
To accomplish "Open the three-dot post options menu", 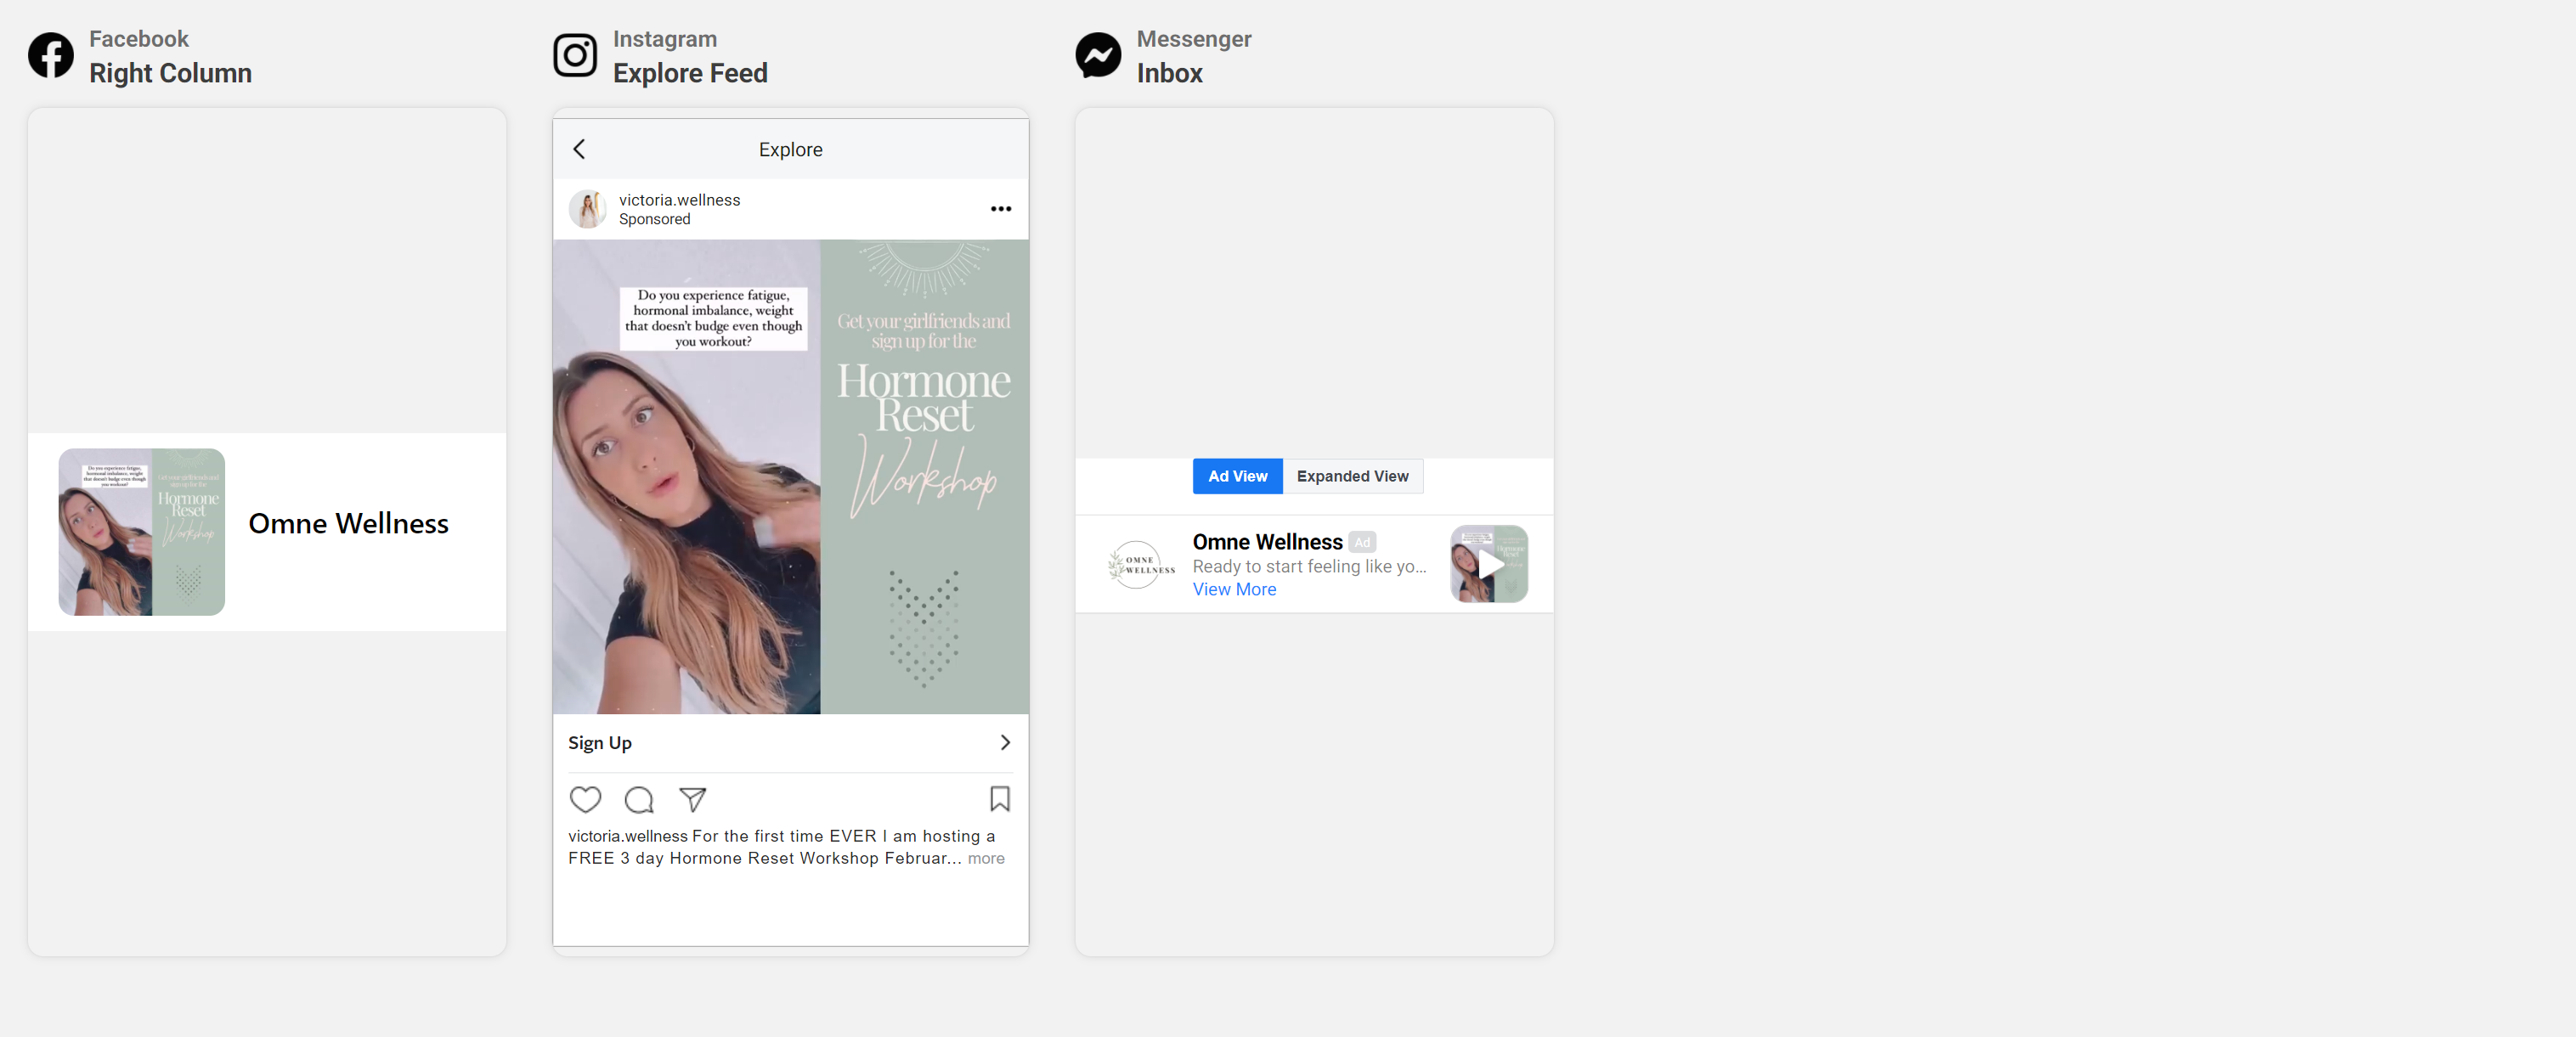I will click(1000, 209).
